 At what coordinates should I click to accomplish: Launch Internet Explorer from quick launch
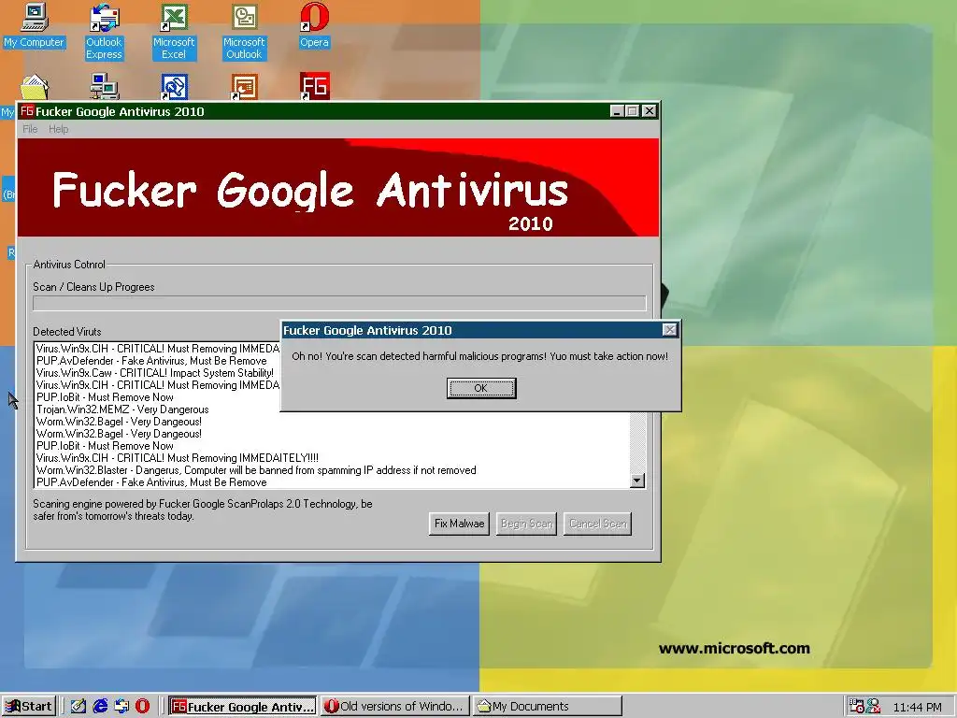pos(100,707)
